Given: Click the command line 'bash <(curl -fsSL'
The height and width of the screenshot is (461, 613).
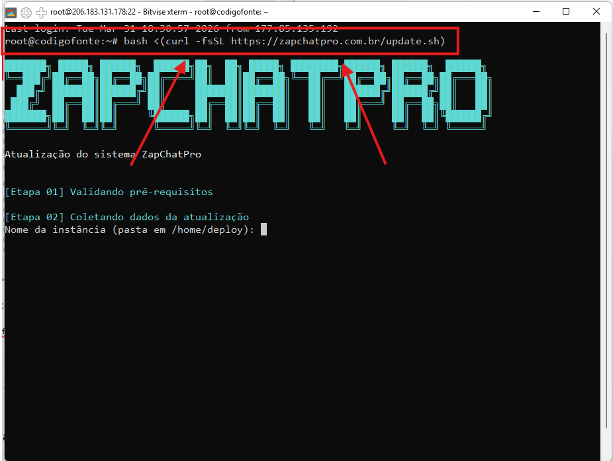Looking at the screenshot, I should (174, 41).
